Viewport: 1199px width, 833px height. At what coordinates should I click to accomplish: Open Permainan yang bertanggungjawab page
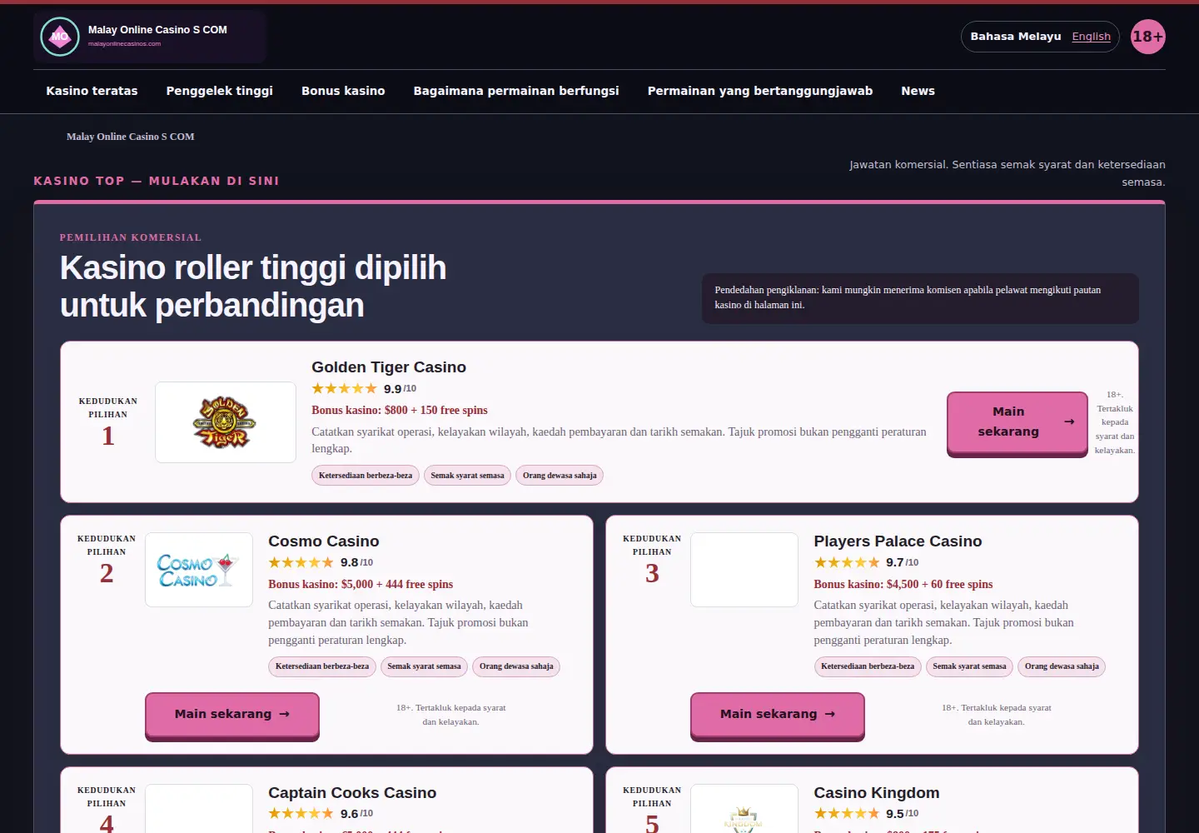click(760, 91)
